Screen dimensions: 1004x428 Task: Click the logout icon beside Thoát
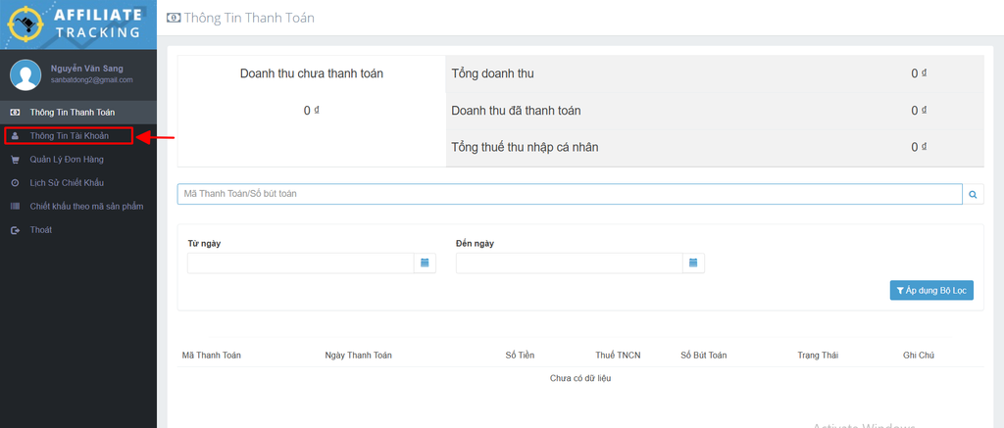[x=15, y=230]
